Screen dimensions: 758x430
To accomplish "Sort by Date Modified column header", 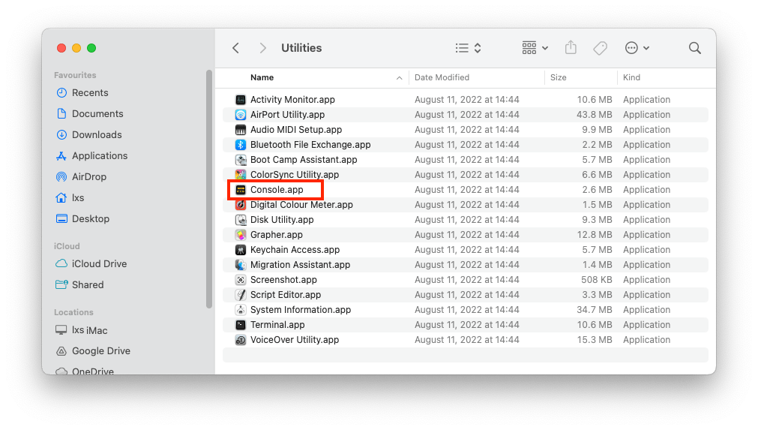I will 442,77.
